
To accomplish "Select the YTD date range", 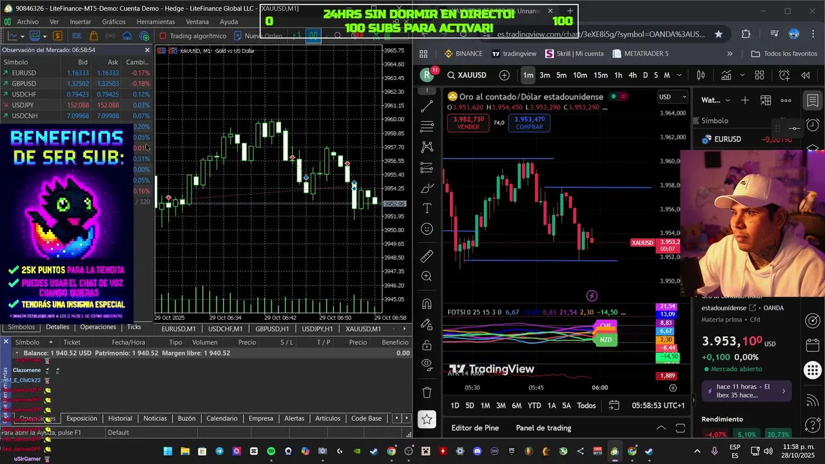I will pyautogui.click(x=534, y=405).
